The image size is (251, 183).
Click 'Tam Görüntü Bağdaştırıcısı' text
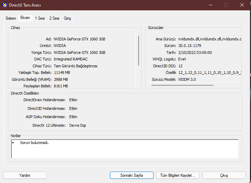76,66
